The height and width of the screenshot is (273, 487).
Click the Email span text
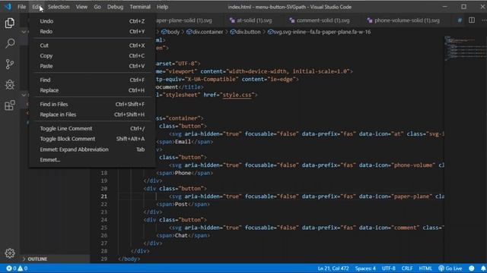click(x=183, y=142)
